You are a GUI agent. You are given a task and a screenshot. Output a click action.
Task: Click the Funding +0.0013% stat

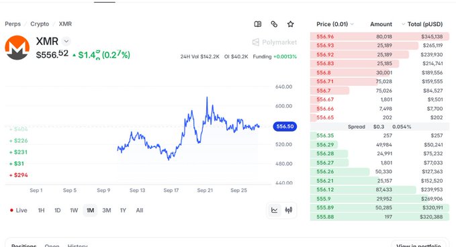(x=275, y=56)
